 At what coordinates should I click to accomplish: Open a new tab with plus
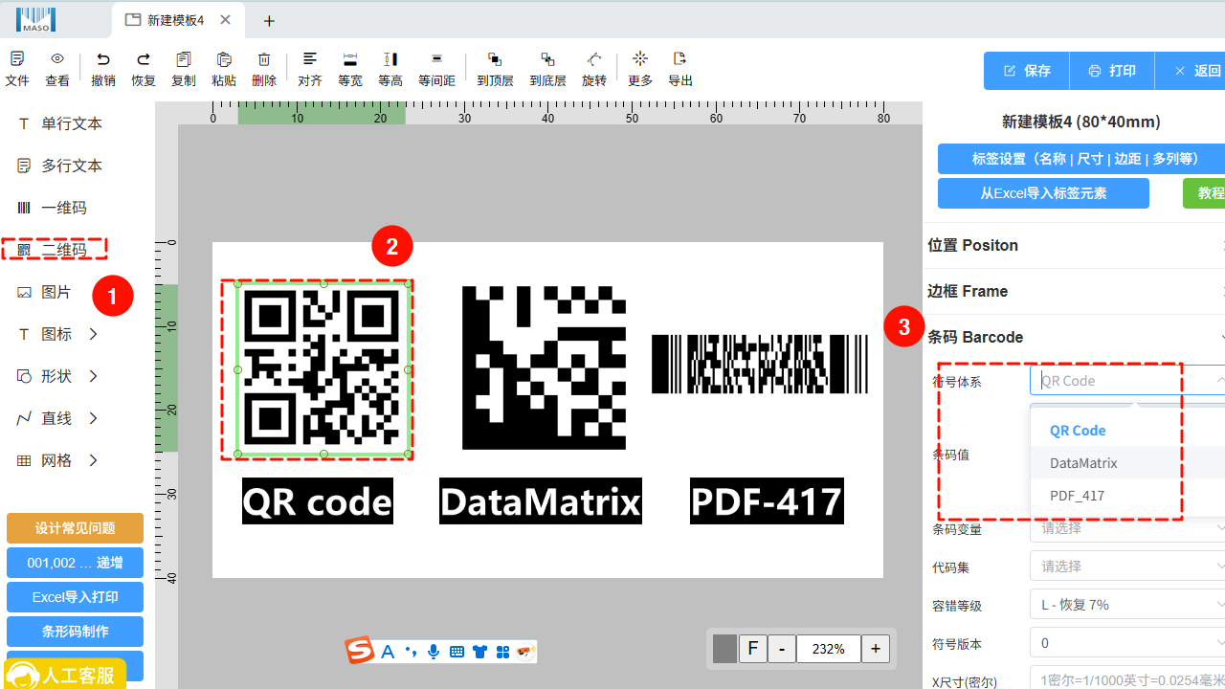point(269,21)
